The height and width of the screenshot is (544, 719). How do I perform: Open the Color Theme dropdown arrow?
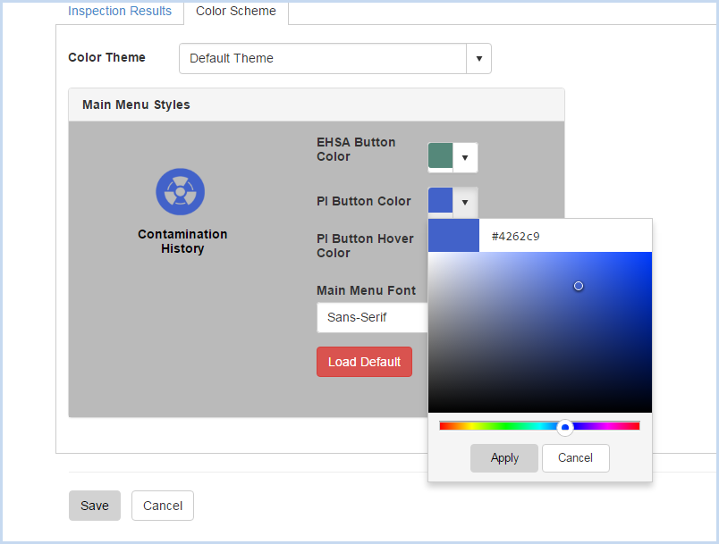pos(478,58)
